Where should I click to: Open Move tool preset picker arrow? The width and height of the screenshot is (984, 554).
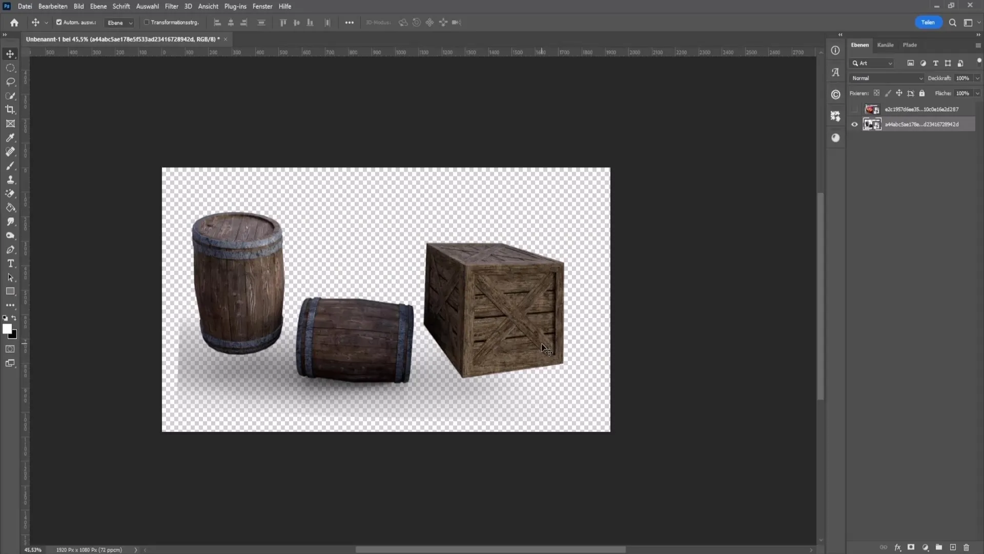[x=46, y=23]
